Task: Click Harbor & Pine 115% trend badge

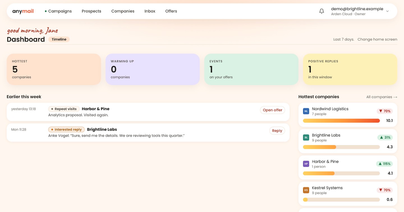Action: pyautogui.click(x=384, y=164)
